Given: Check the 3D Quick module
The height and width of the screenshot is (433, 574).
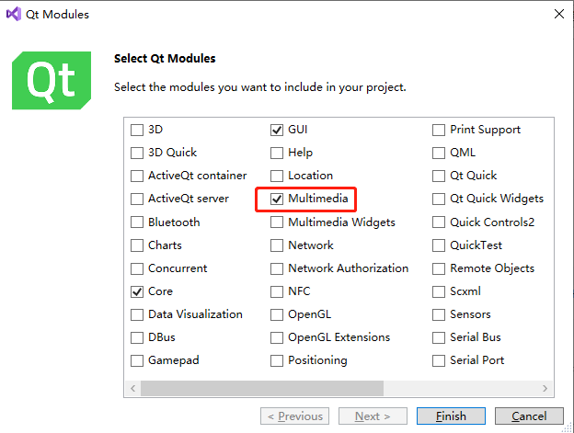Looking at the screenshot, I should point(137,153).
